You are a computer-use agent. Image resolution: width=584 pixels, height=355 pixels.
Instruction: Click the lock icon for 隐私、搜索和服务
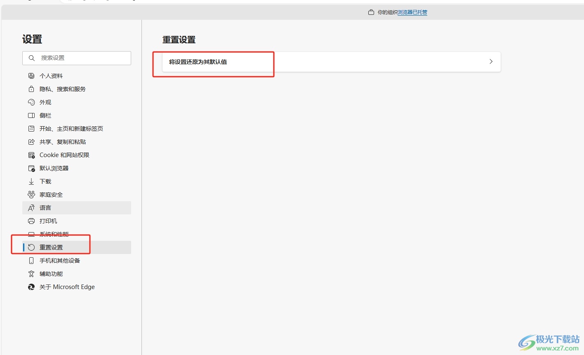tap(31, 89)
